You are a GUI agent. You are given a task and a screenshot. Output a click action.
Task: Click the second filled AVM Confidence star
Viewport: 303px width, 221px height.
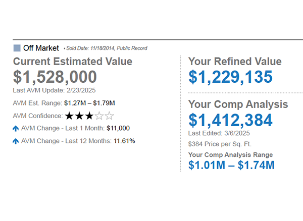point(80,116)
